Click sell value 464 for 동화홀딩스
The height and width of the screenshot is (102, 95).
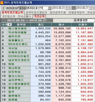click(x=48, y=40)
